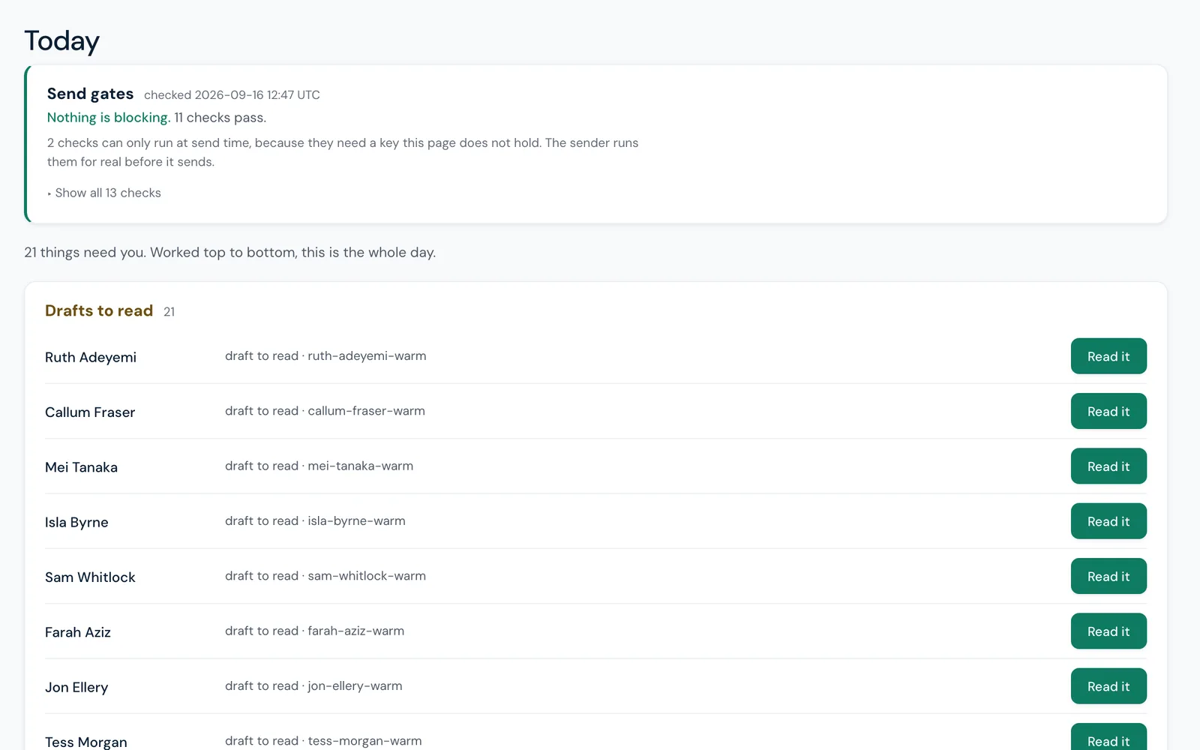Click the name Tess Morgan
Image resolution: width=1200 pixels, height=750 pixels.
tap(86, 742)
